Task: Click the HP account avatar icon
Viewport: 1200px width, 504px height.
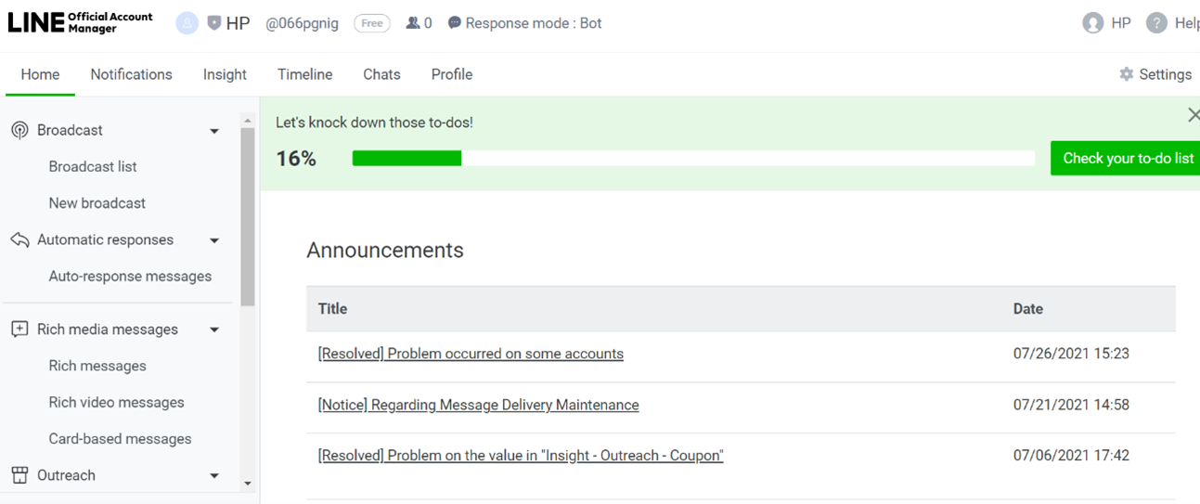Action: pos(187,23)
